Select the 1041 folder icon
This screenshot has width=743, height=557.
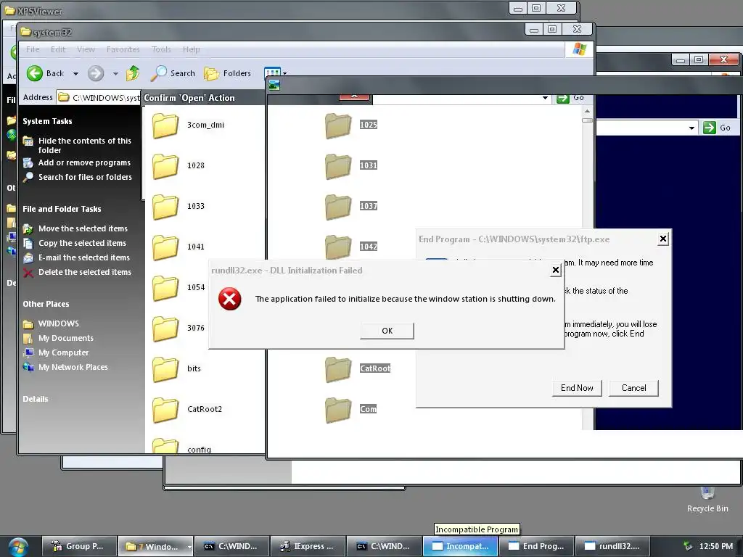tap(165, 248)
